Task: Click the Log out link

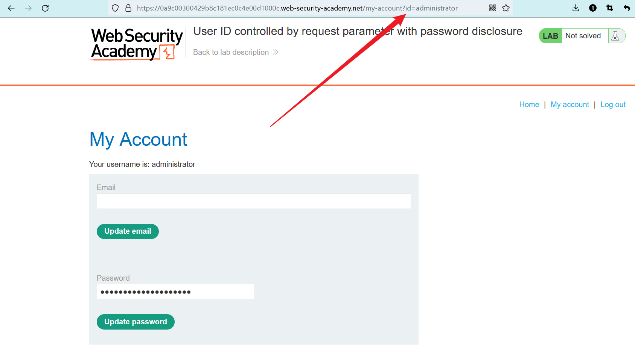Action: coord(613,104)
